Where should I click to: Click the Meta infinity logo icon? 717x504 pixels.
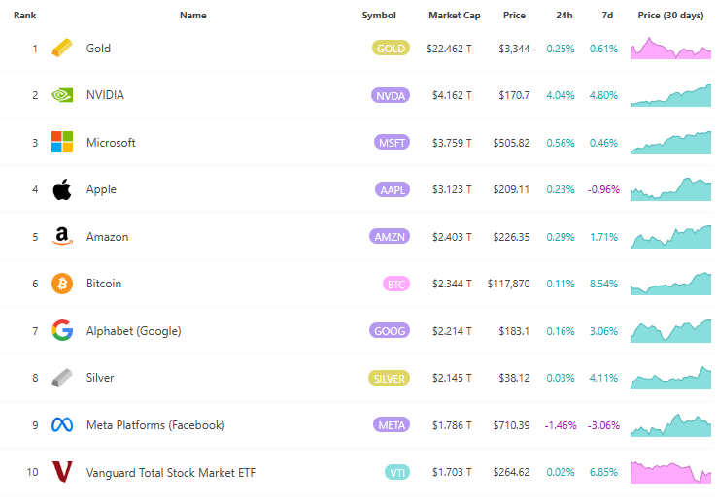click(62, 425)
